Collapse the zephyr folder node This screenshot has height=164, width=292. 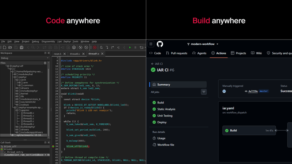[15, 77]
